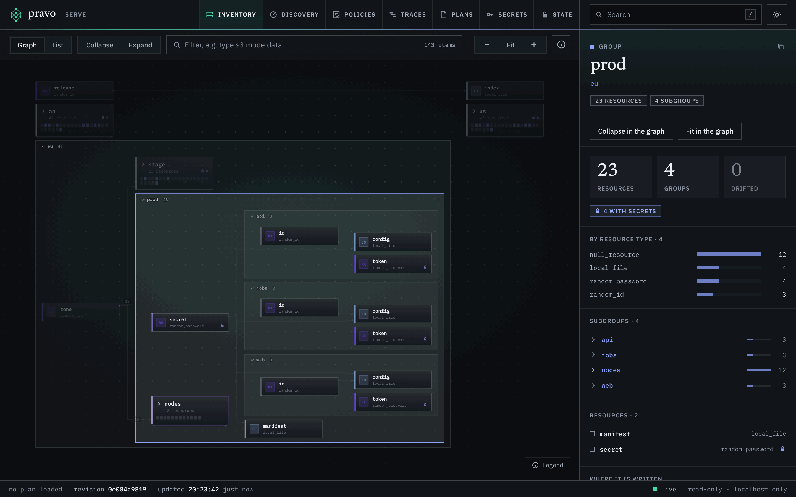The height and width of the screenshot is (497, 796).
Task: Click Fit in the graph button
Action: pos(709,131)
